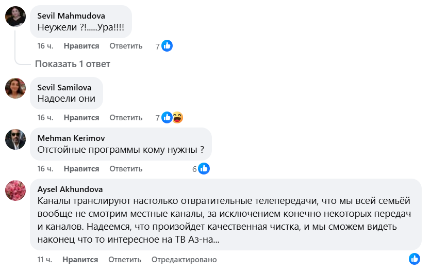Open Mehman Kerimov's profile photo
The height and width of the screenshot is (270, 447).
(x=15, y=139)
